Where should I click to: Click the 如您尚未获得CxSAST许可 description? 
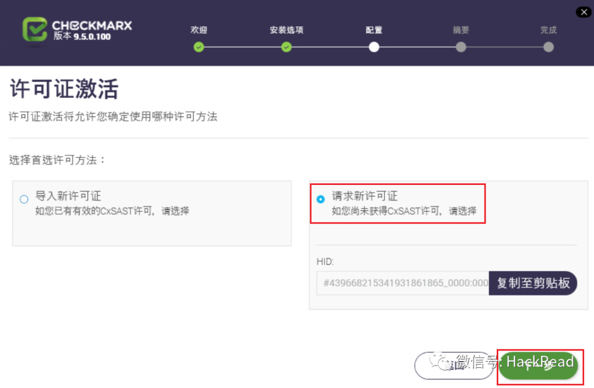404,211
